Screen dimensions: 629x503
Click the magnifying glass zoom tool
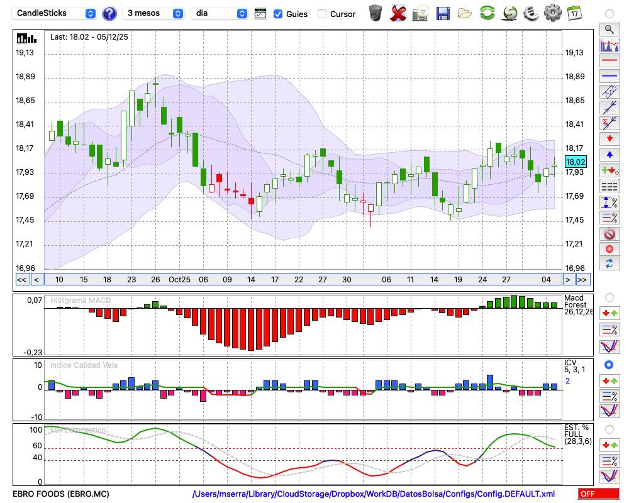click(x=609, y=29)
